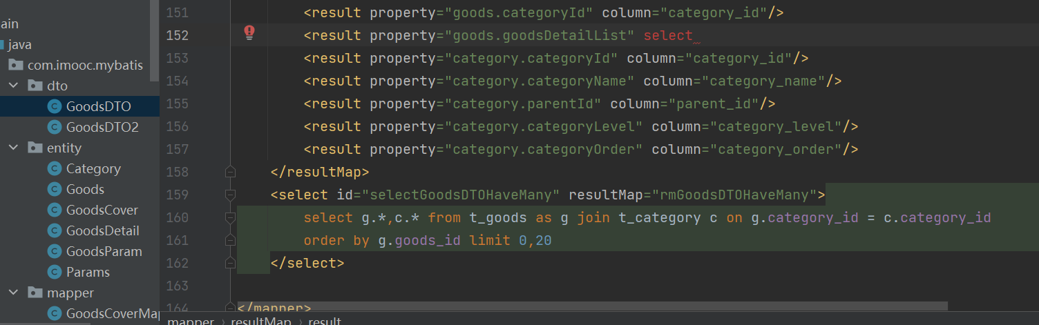1039x325 pixels.
Task: Click the GoodsCover class icon
Action: 55,210
